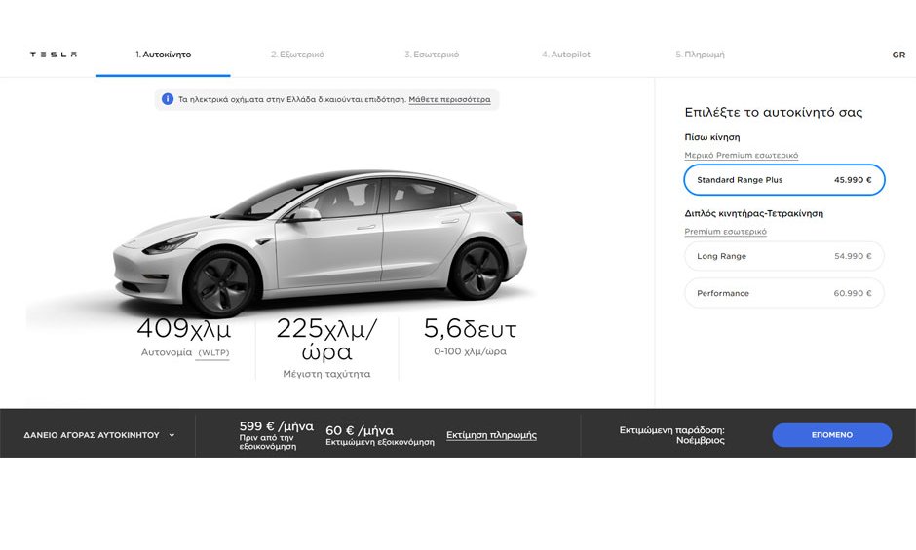Go to the 3. Εσωτερικό tab
The image size is (916, 550).
432,55
